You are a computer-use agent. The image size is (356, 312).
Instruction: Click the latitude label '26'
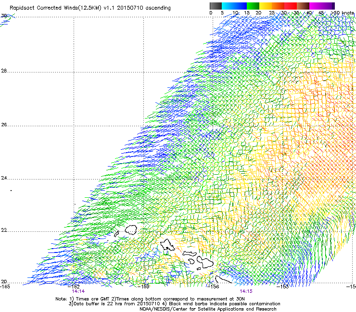pyautogui.click(x=4, y=125)
